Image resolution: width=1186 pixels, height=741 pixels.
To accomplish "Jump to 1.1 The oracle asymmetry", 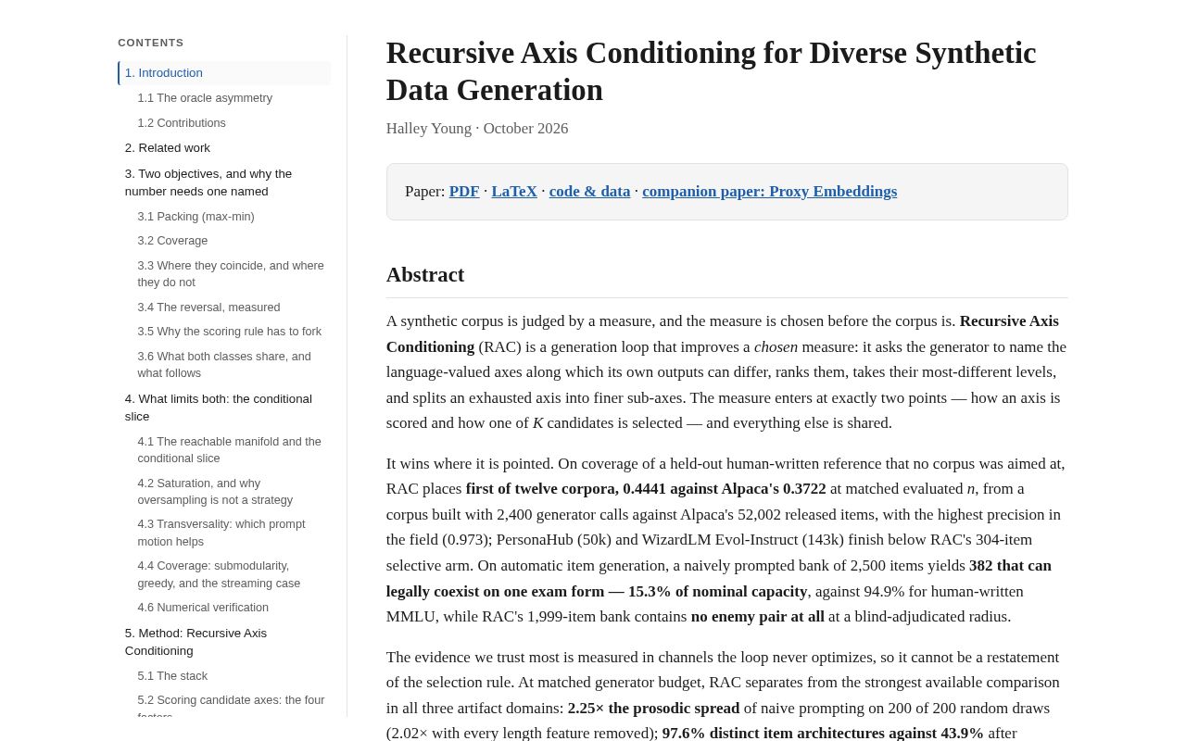I will [x=205, y=98].
